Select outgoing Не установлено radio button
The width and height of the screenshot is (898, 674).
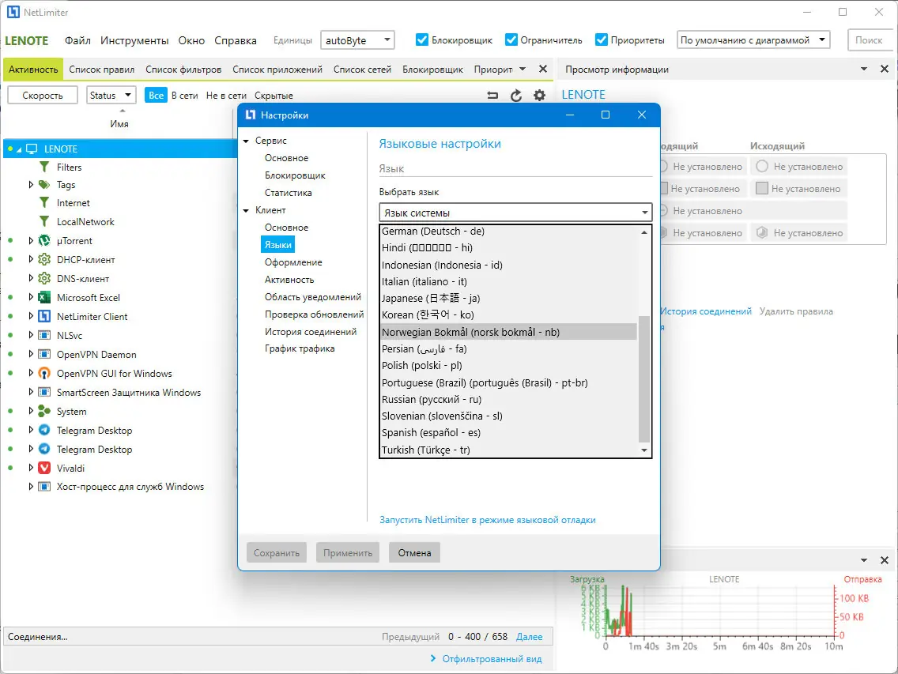pos(762,166)
